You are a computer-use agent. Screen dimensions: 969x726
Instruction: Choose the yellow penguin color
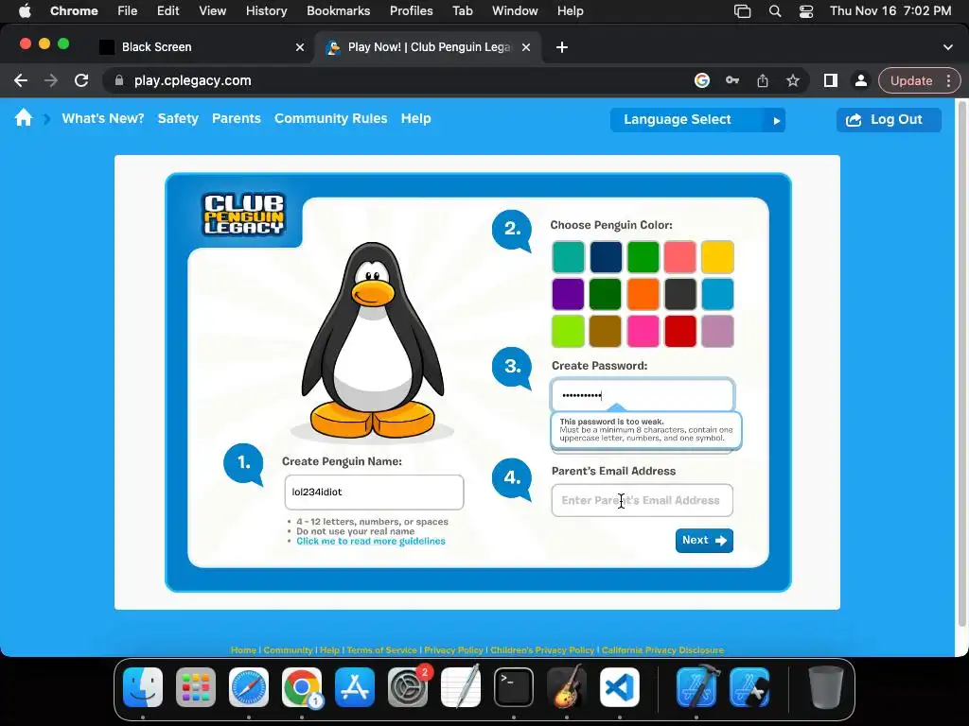pos(717,257)
